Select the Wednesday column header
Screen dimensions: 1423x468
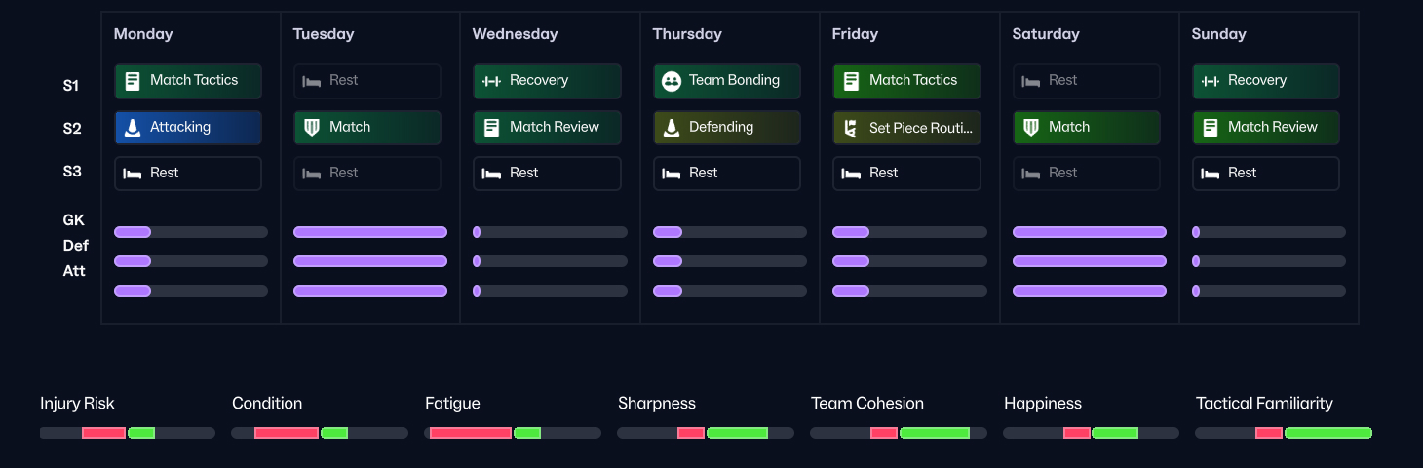(x=515, y=34)
